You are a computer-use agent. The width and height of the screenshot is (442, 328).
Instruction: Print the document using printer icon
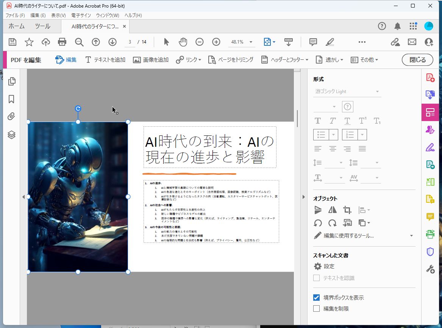[62, 42]
